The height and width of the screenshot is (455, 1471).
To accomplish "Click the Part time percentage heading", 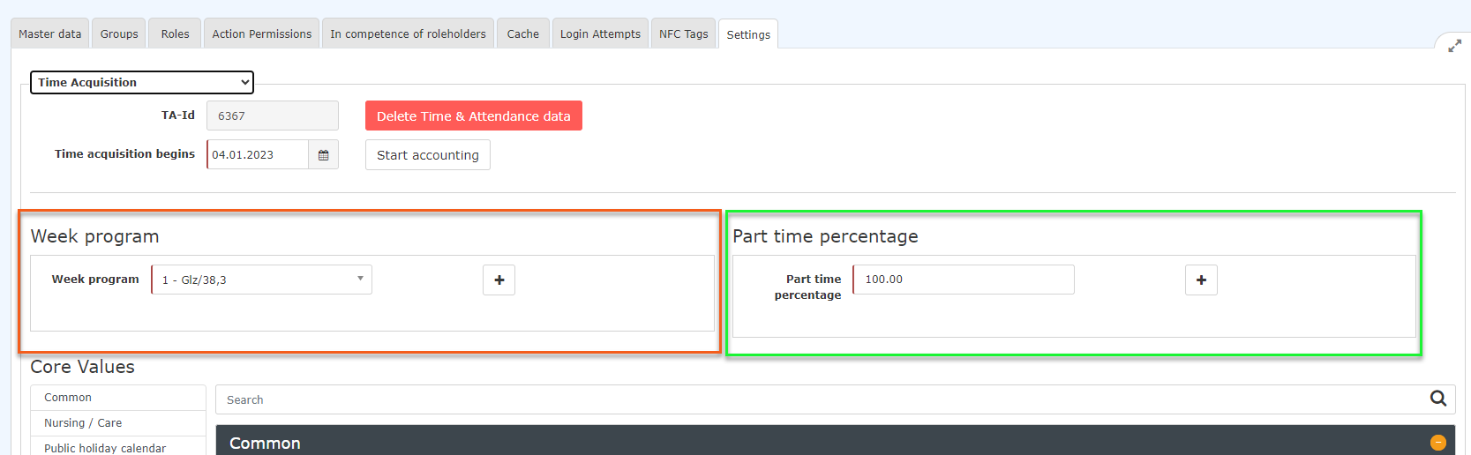I will pos(826,236).
